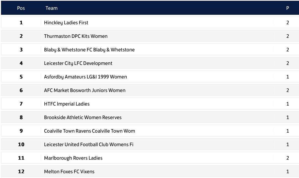Select Coalville Town Ravens team row
Viewport: 299px width, 178px height.
coord(90,131)
